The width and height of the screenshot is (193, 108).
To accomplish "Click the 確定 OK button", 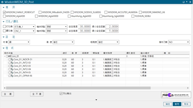I will pos(168,104).
